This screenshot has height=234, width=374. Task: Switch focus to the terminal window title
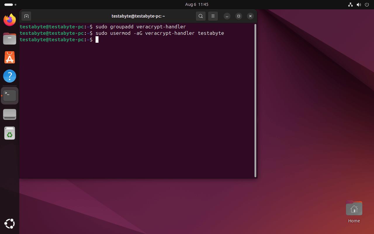(138, 16)
